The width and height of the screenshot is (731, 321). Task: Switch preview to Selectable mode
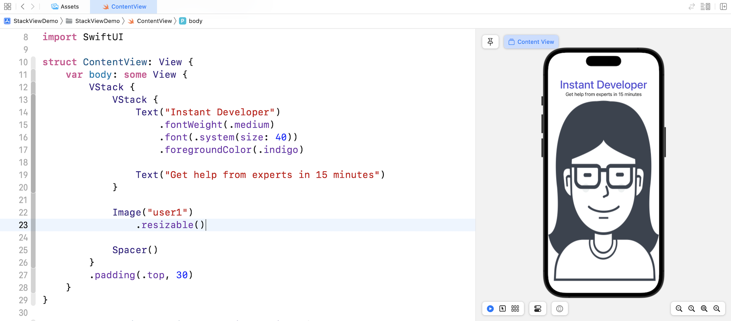tap(503, 308)
